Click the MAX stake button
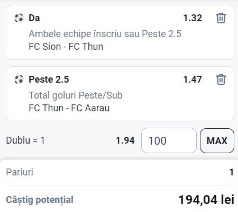 pos(217,140)
